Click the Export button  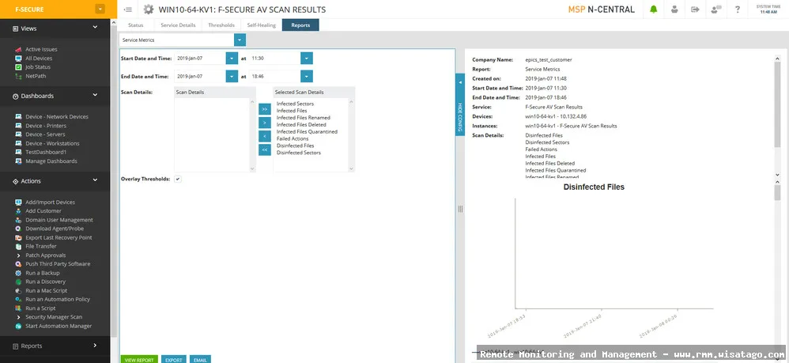coord(174,360)
